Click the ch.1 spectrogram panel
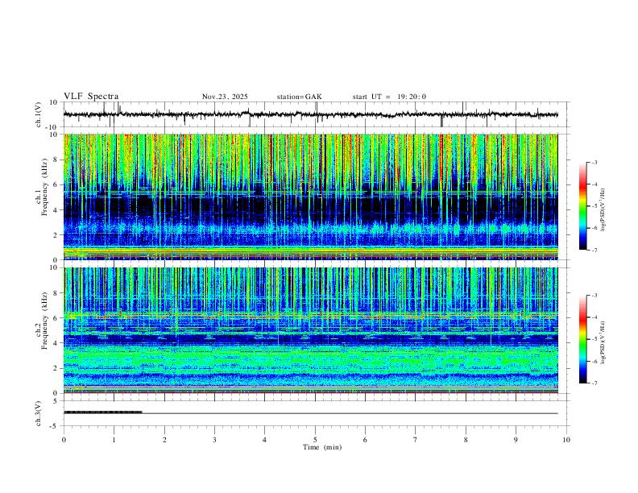This screenshot has height=493, width=638. pos(311,197)
